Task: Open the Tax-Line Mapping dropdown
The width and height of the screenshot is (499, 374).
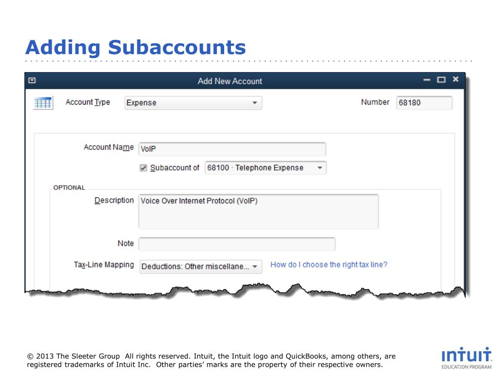Action: 201,266
